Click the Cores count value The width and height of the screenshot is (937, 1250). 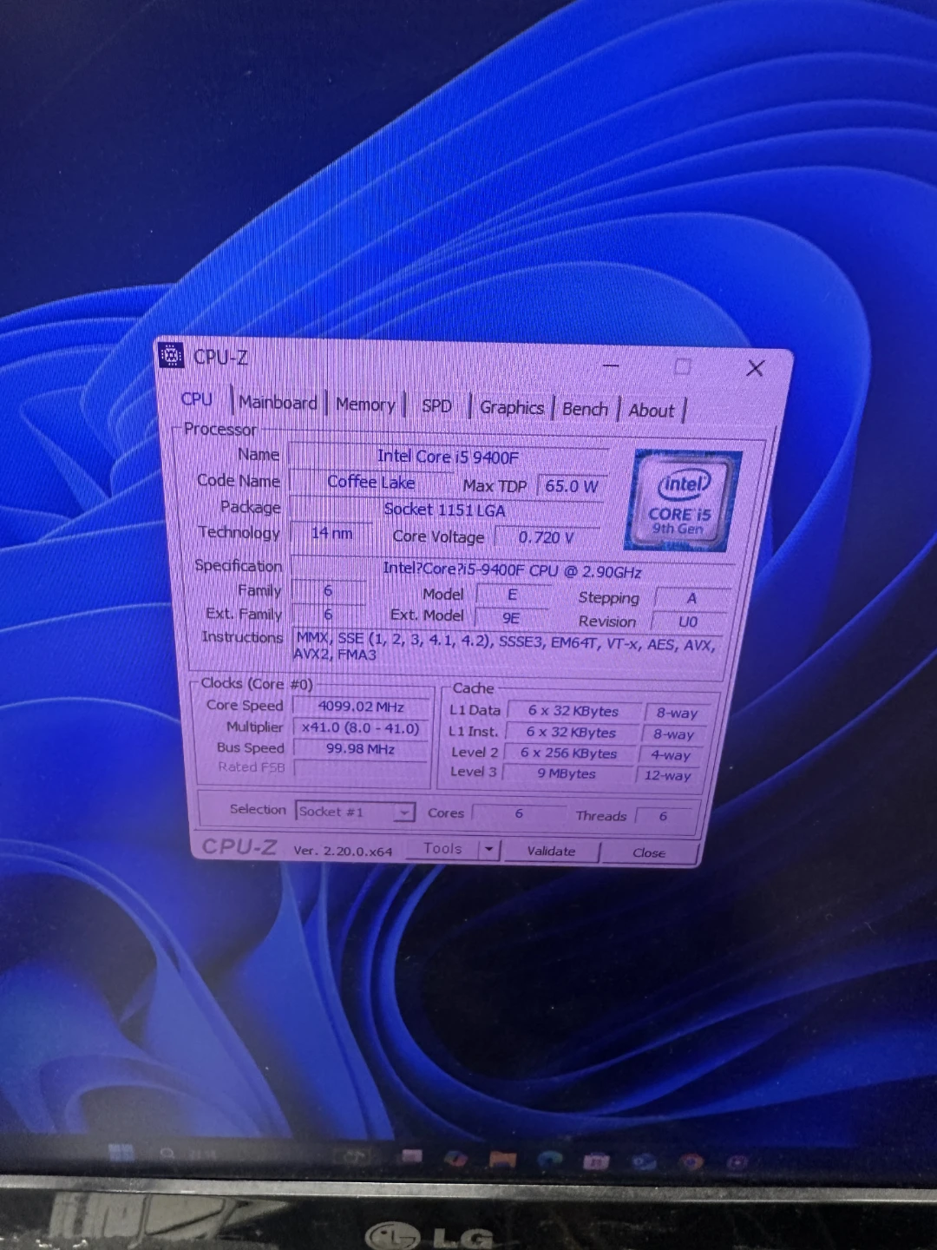click(x=519, y=813)
